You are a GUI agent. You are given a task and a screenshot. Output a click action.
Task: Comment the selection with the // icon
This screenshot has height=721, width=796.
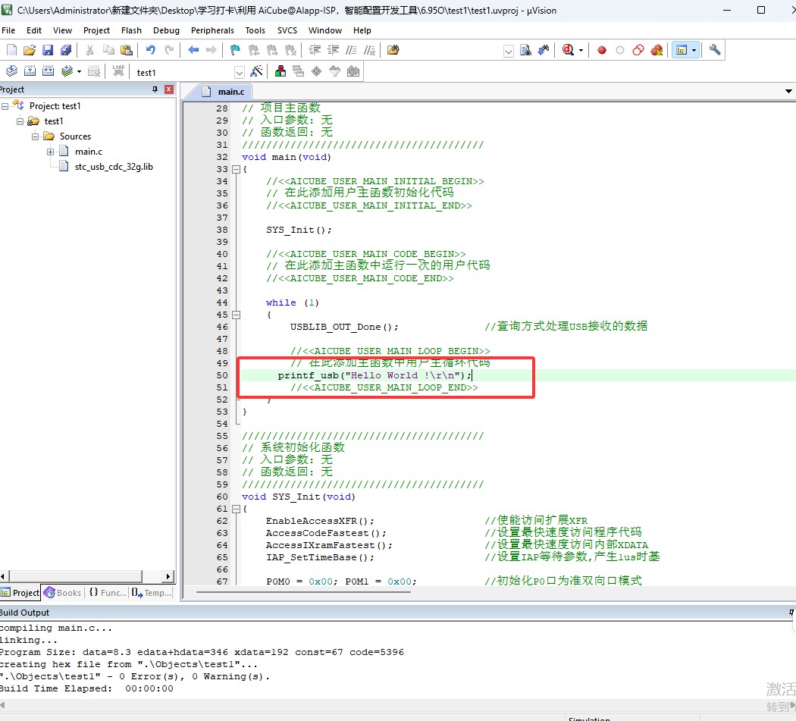coord(351,50)
